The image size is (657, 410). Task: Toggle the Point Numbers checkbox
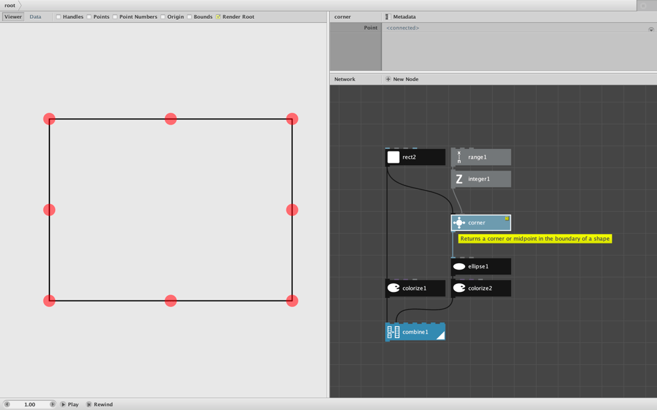click(115, 17)
